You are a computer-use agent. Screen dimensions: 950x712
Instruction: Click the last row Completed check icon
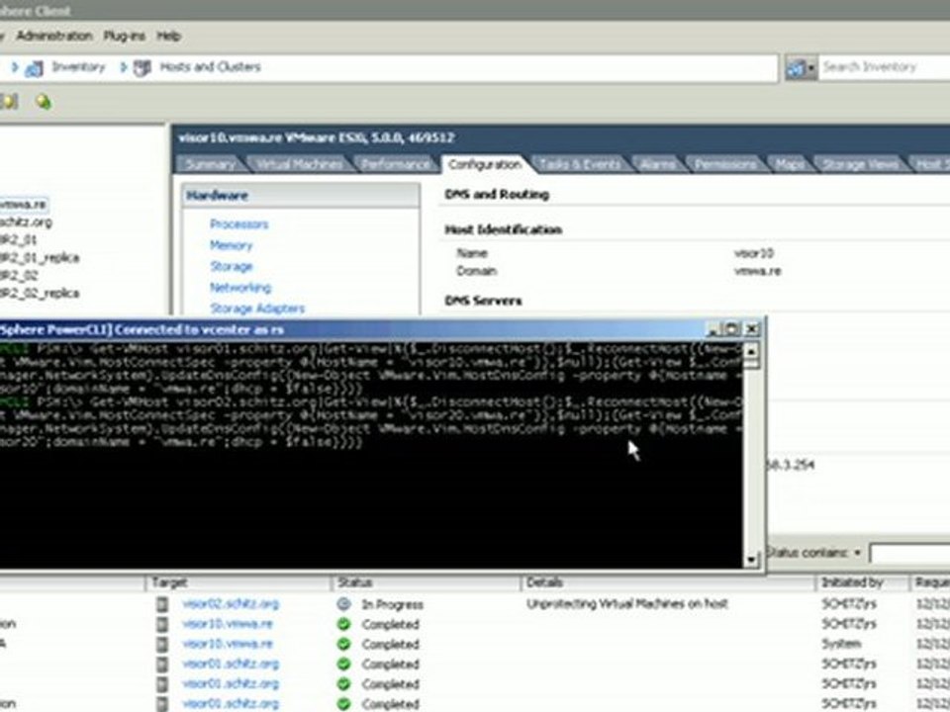[343, 703]
